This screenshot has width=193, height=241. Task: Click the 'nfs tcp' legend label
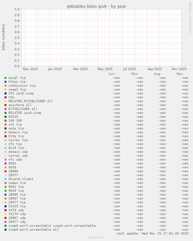[x=15, y=144]
